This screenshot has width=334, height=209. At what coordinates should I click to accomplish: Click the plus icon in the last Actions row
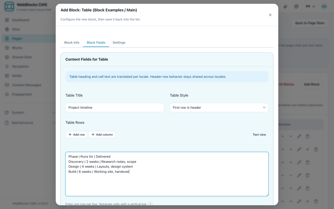click(x=307, y=201)
